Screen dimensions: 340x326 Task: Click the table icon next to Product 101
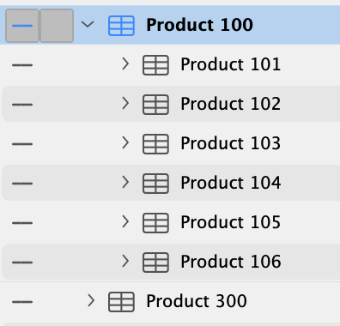[155, 65]
